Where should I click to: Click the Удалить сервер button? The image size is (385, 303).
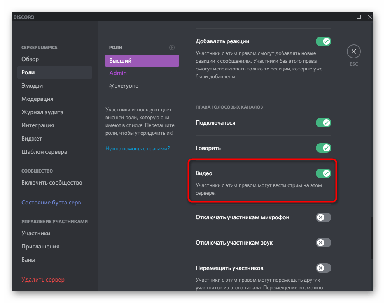click(43, 280)
